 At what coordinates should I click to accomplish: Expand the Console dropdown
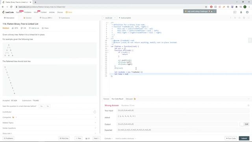(x=108, y=138)
